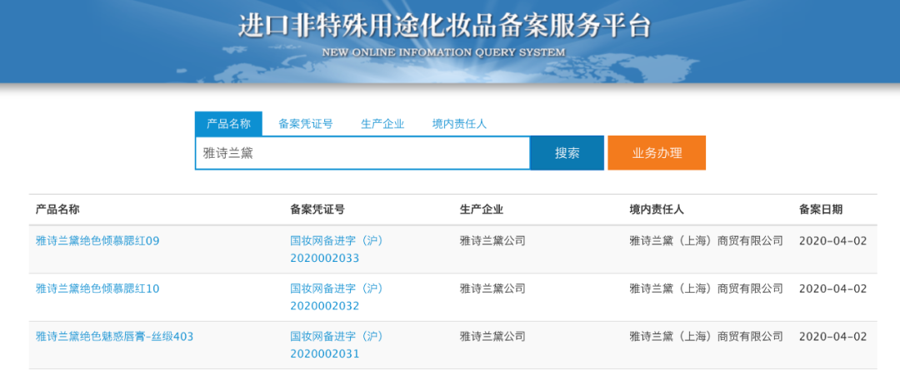Click the orange 业务办理 button
Image resolution: width=900 pixels, height=370 pixels.
[x=657, y=153]
